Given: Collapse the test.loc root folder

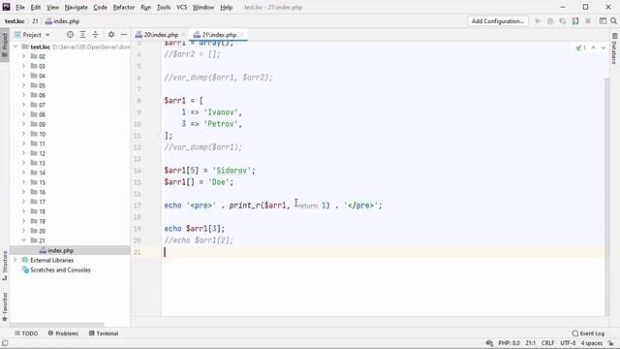Looking at the screenshot, I should click(15, 47).
